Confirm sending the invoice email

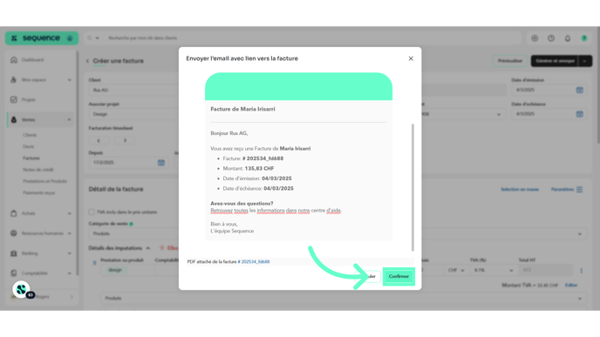tap(399, 276)
